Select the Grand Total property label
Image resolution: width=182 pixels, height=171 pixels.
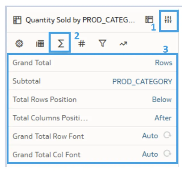pyautogui.click(x=32, y=63)
